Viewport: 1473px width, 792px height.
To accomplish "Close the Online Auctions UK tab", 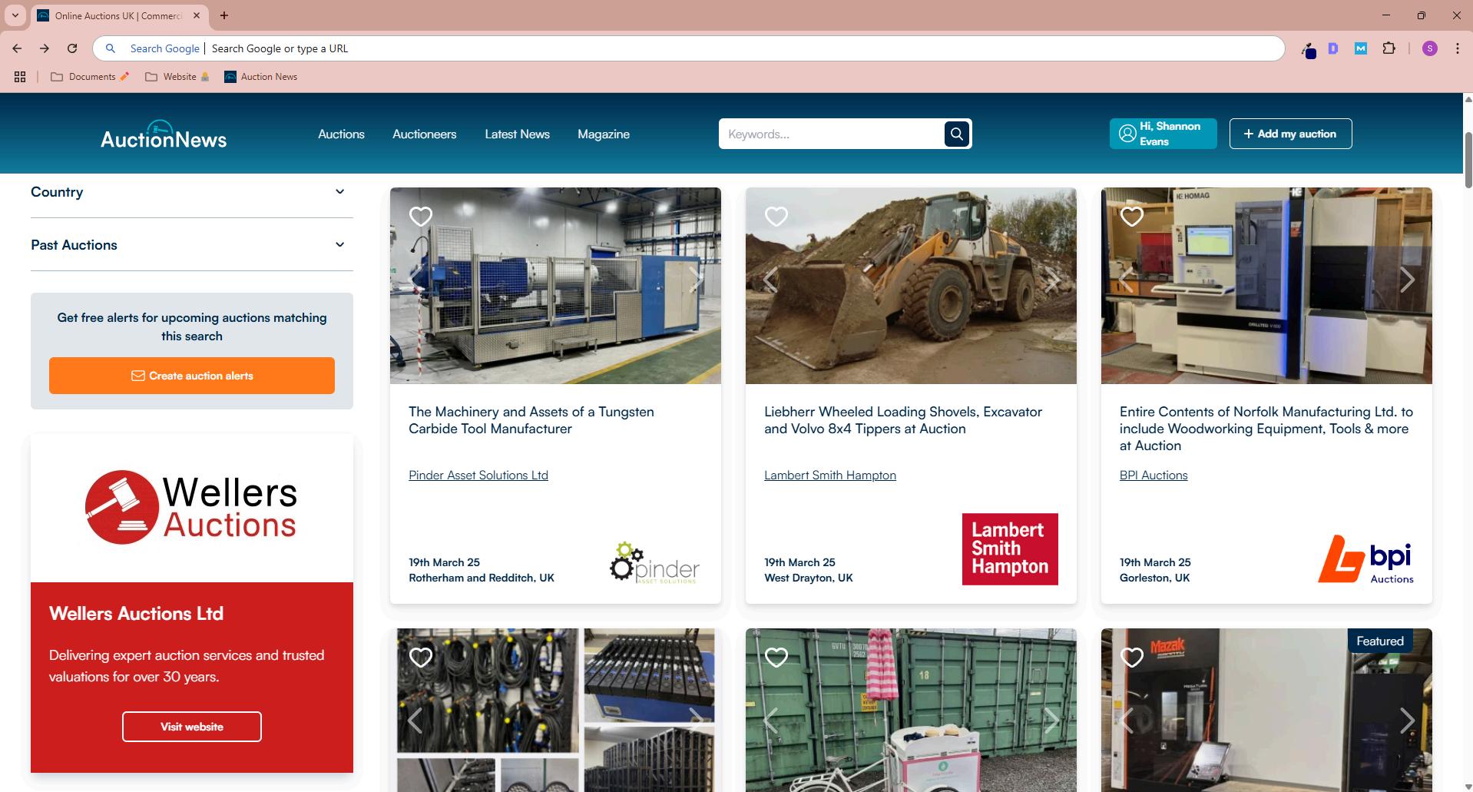I will click(197, 15).
